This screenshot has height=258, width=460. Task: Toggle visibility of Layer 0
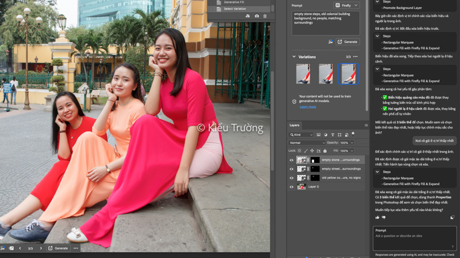pos(292,187)
